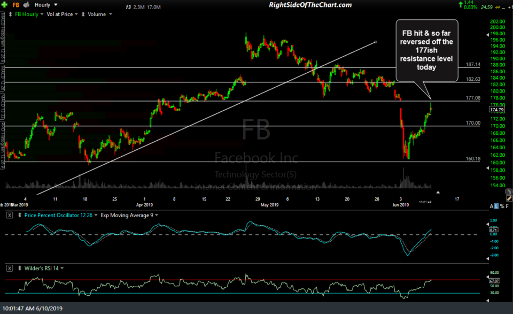The width and height of the screenshot is (513, 314).
Task: Expand the Vol at Price dropdown
Action: tap(76, 14)
